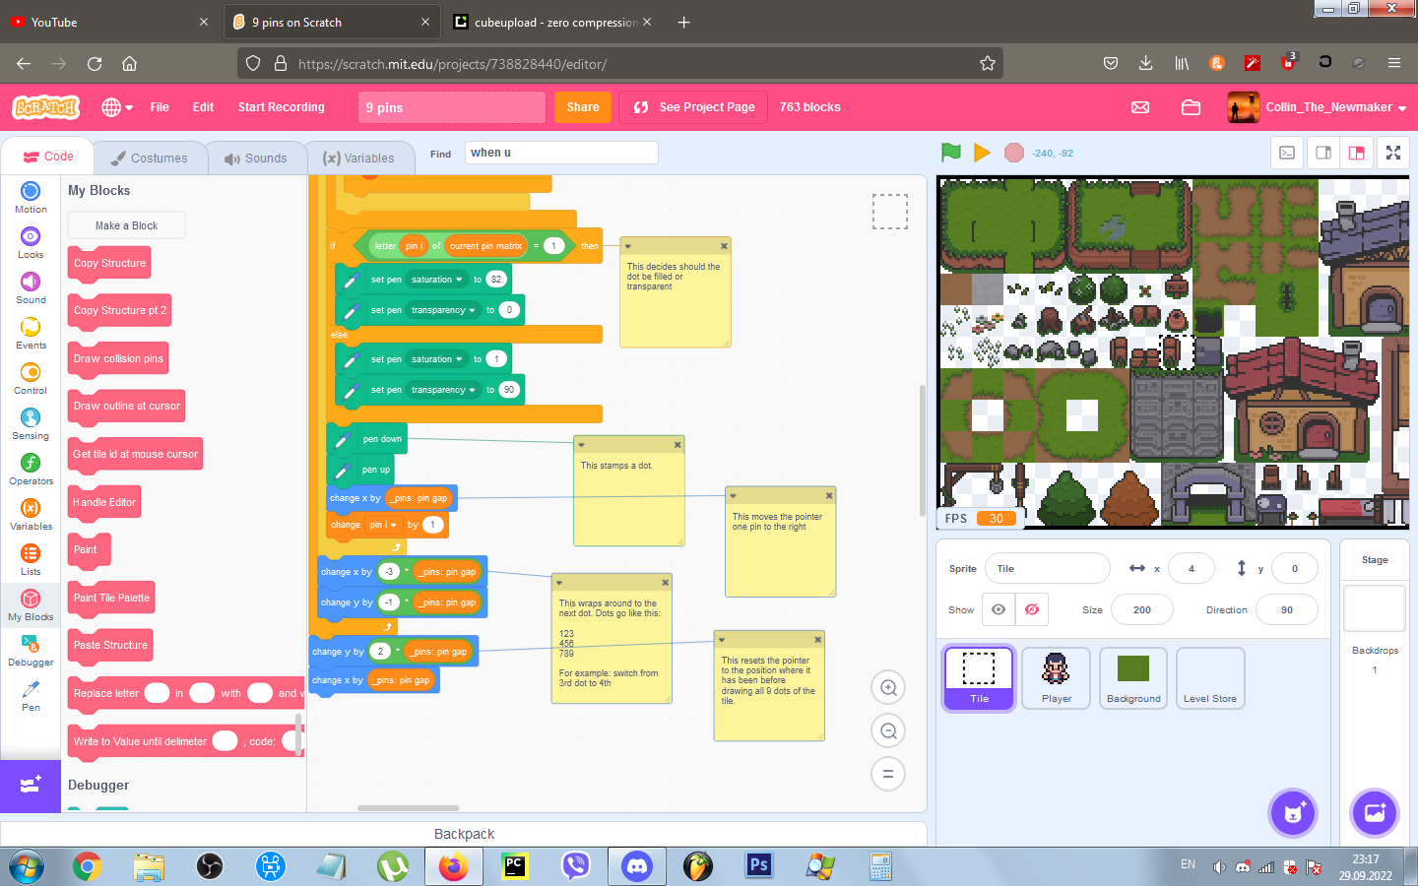Click the Make a Block button

(x=126, y=225)
